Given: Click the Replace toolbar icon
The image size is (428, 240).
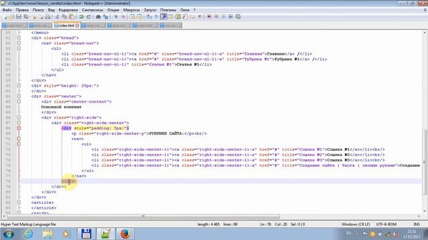Looking at the screenshot, I should (x=106, y=17).
